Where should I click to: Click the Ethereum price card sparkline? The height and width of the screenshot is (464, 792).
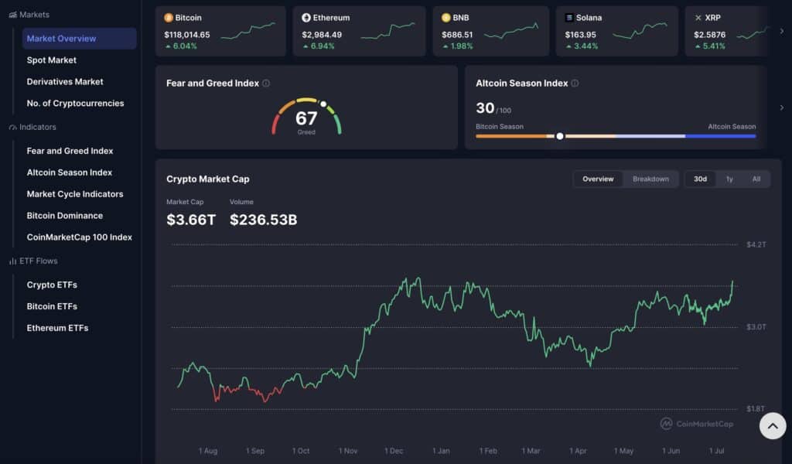388,30
